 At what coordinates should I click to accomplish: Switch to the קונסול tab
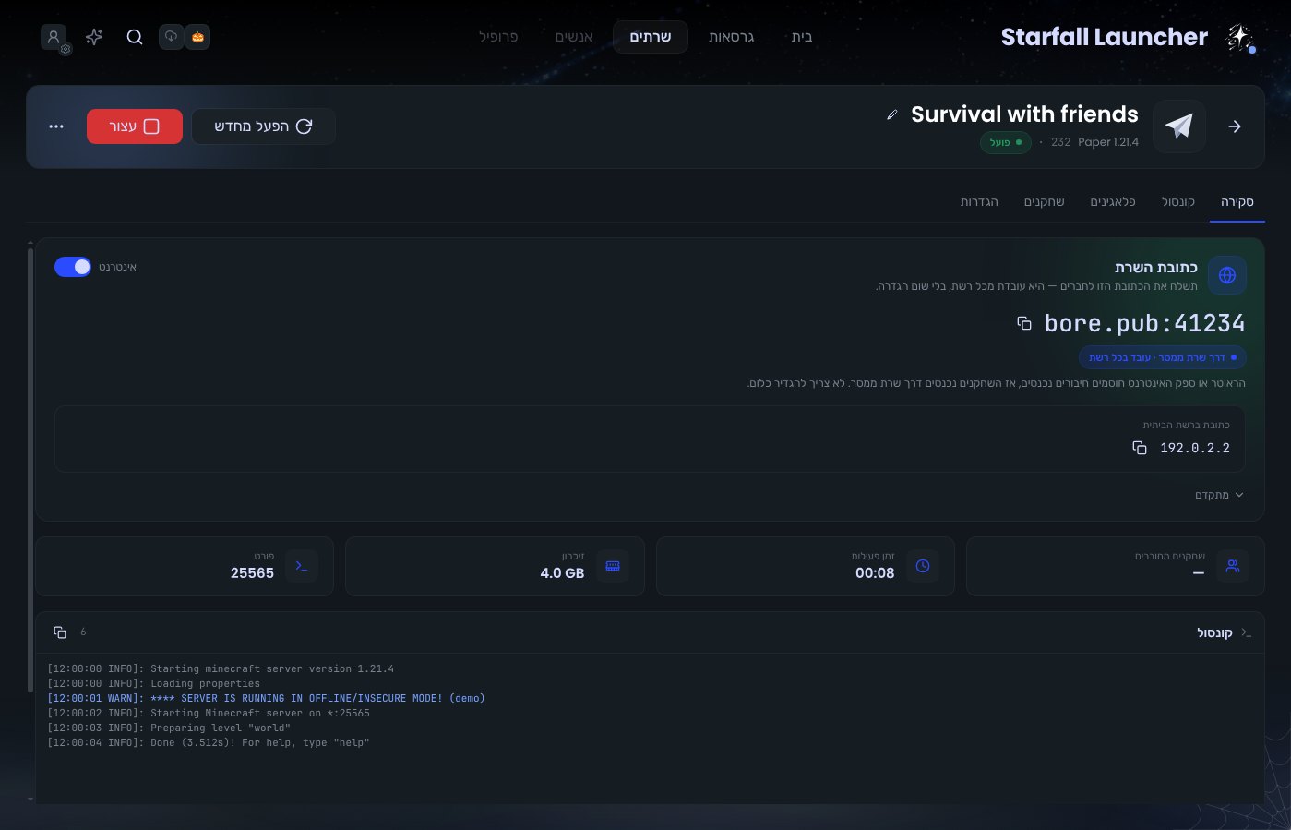[x=1178, y=202]
